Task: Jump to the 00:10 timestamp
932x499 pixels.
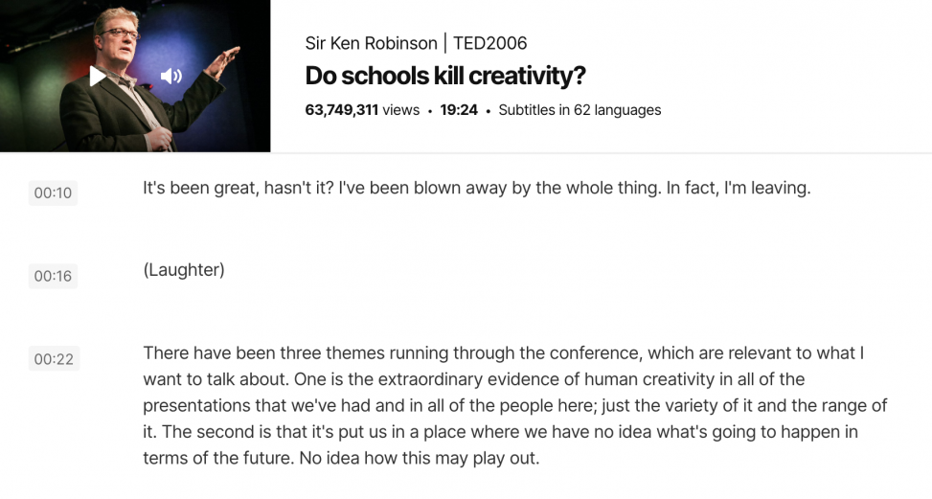Action: click(54, 193)
